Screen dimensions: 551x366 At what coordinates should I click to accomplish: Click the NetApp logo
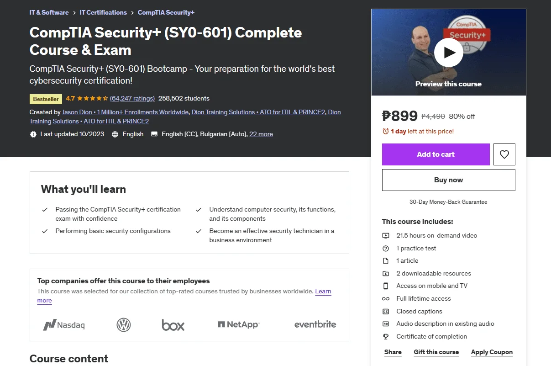(x=238, y=324)
